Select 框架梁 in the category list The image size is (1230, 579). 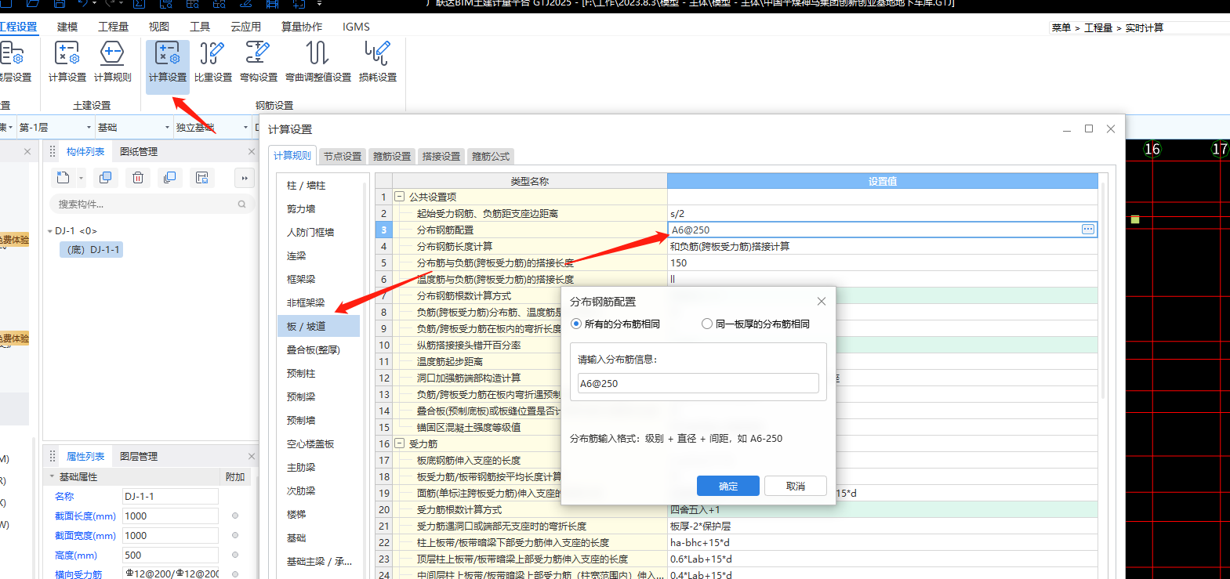(x=301, y=280)
